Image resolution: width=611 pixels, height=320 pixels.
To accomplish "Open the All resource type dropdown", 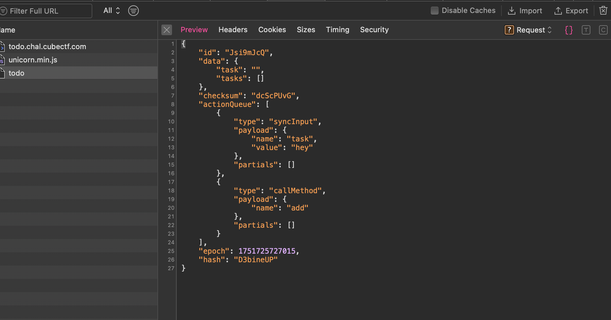I will [x=112, y=11].
